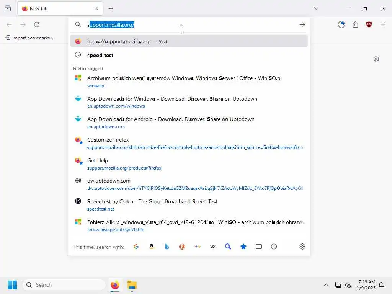Search this time with DuckDuckGo

[x=182, y=247]
